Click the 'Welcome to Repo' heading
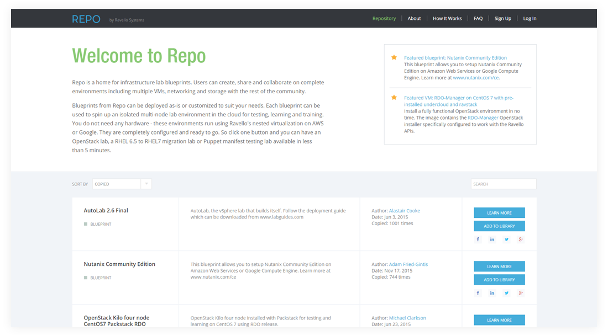 [139, 56]
